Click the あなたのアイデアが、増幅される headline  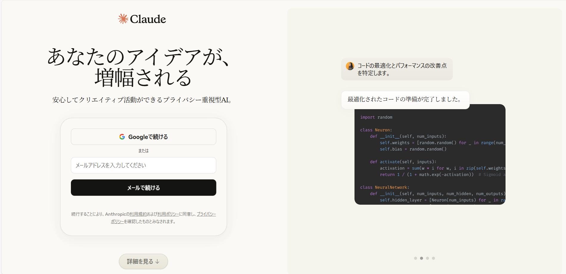tap(139, 67)
